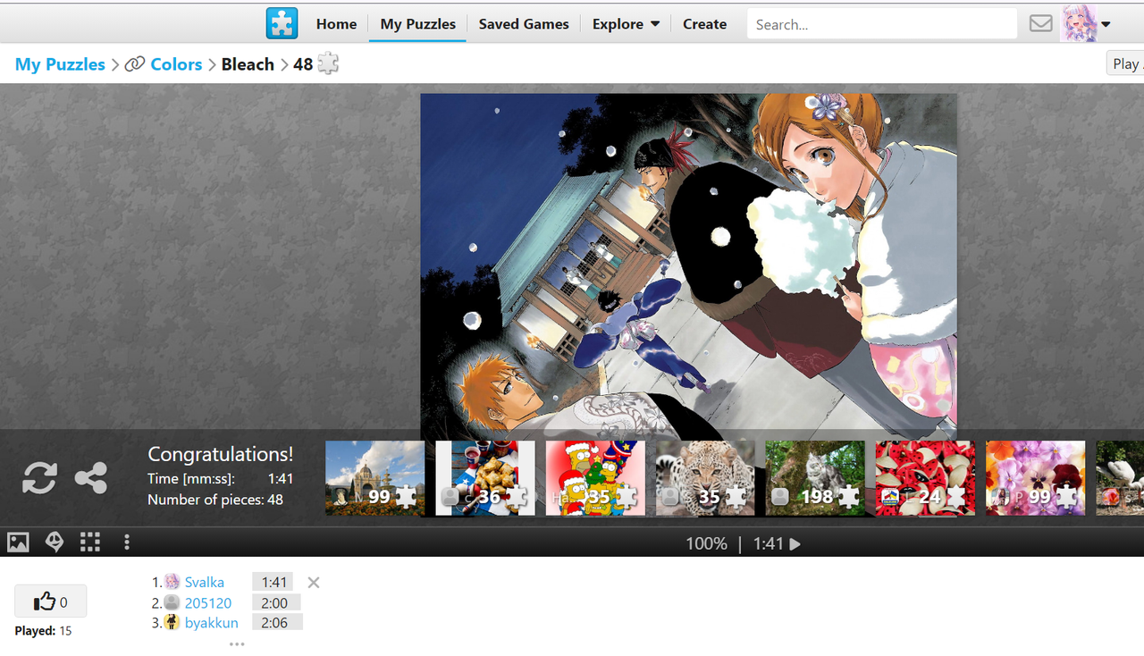
Task: Toggle the puzzle image preview icon
Action: point(18,542)
